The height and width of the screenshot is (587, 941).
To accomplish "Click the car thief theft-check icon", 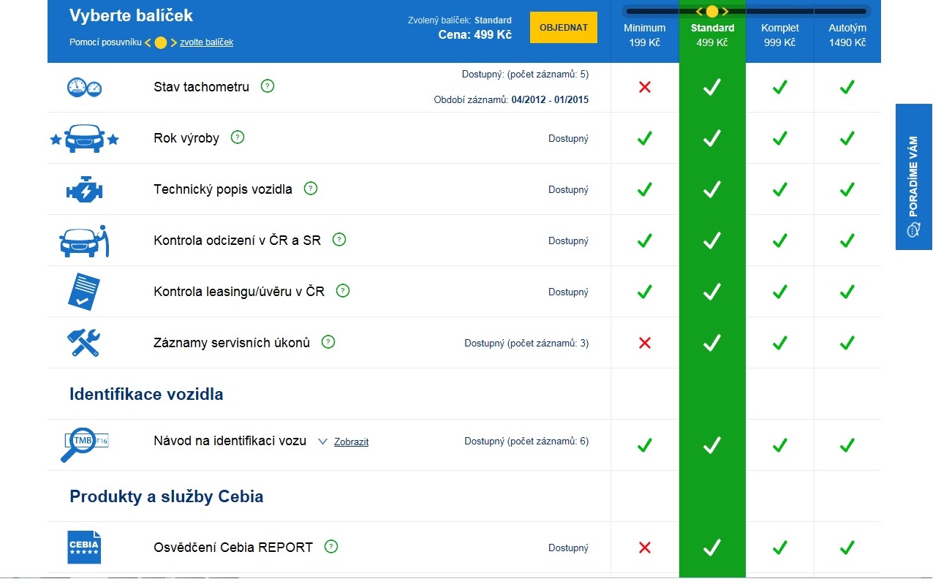I will tap(83, 241).
